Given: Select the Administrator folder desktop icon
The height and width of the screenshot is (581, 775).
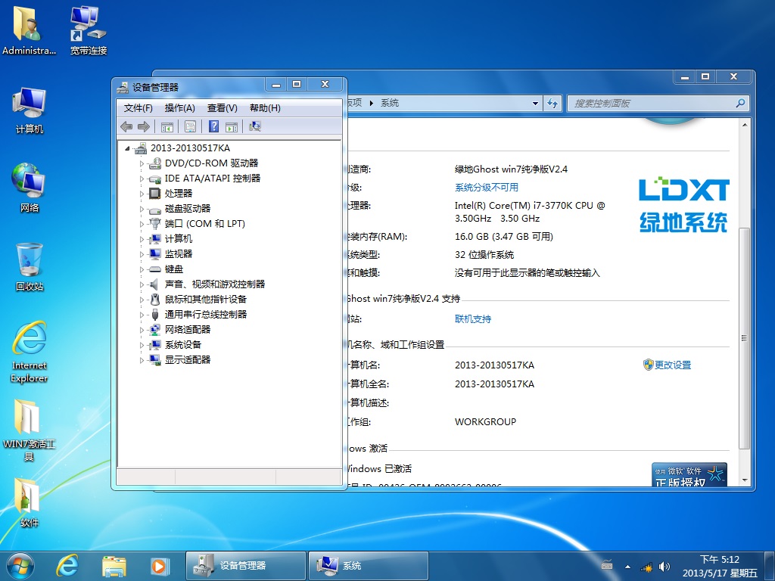Looking at the screenshot, I should pos(28,30).
